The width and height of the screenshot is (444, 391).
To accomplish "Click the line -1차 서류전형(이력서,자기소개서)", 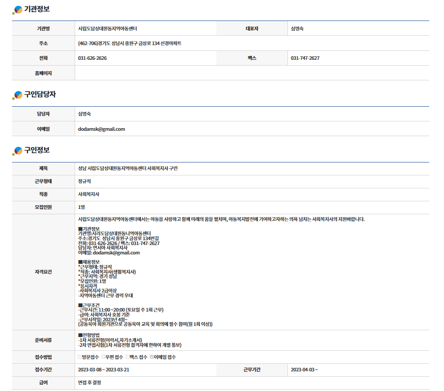I will [110, 340].
